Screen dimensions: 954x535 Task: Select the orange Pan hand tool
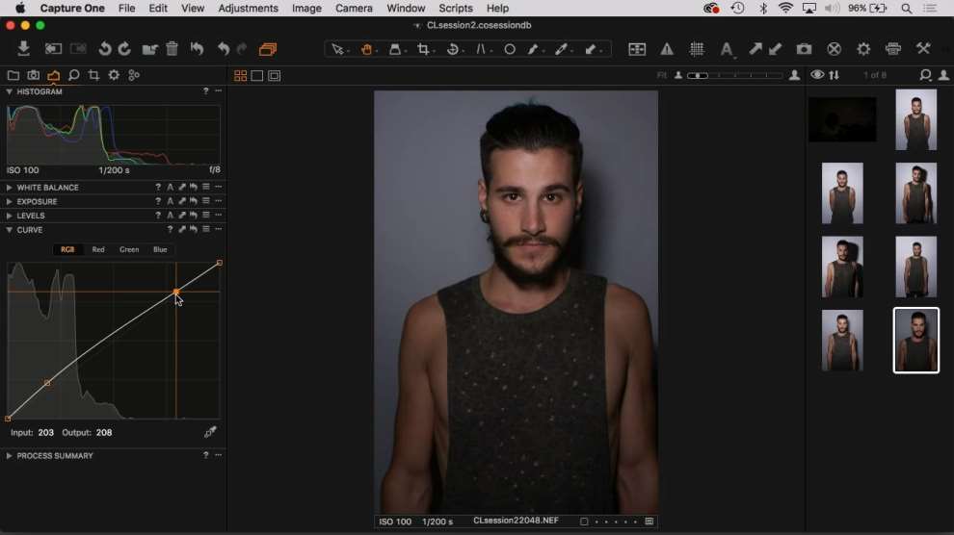coord(366,49)
